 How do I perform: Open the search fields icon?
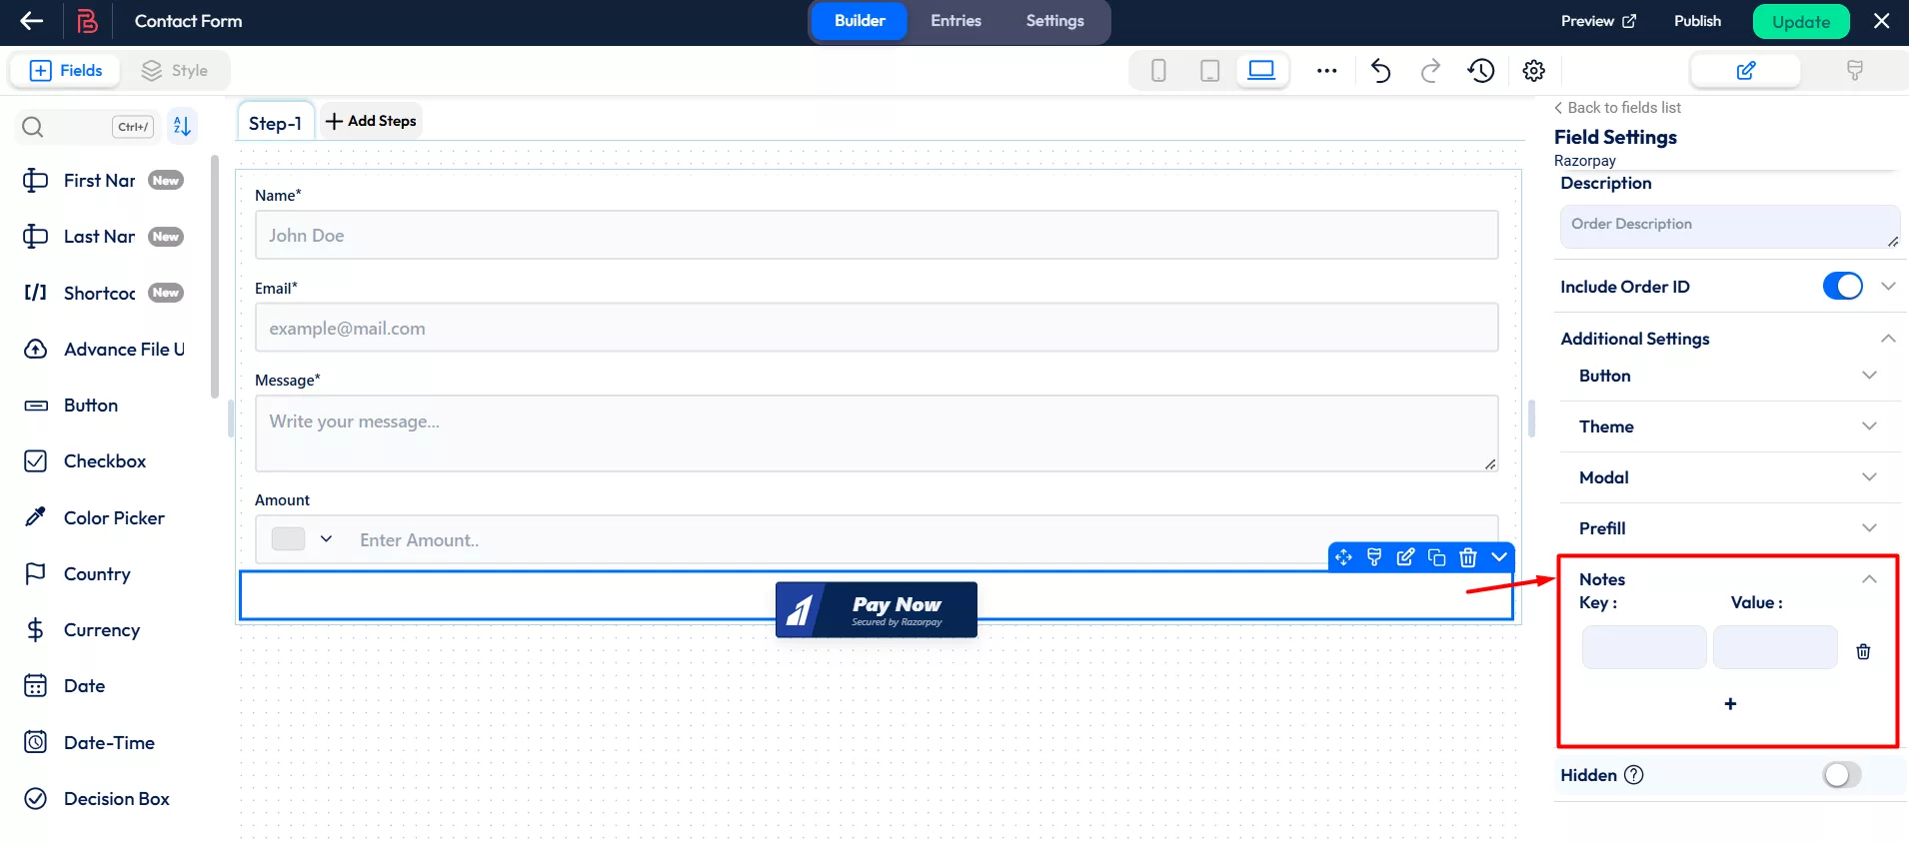33,127
